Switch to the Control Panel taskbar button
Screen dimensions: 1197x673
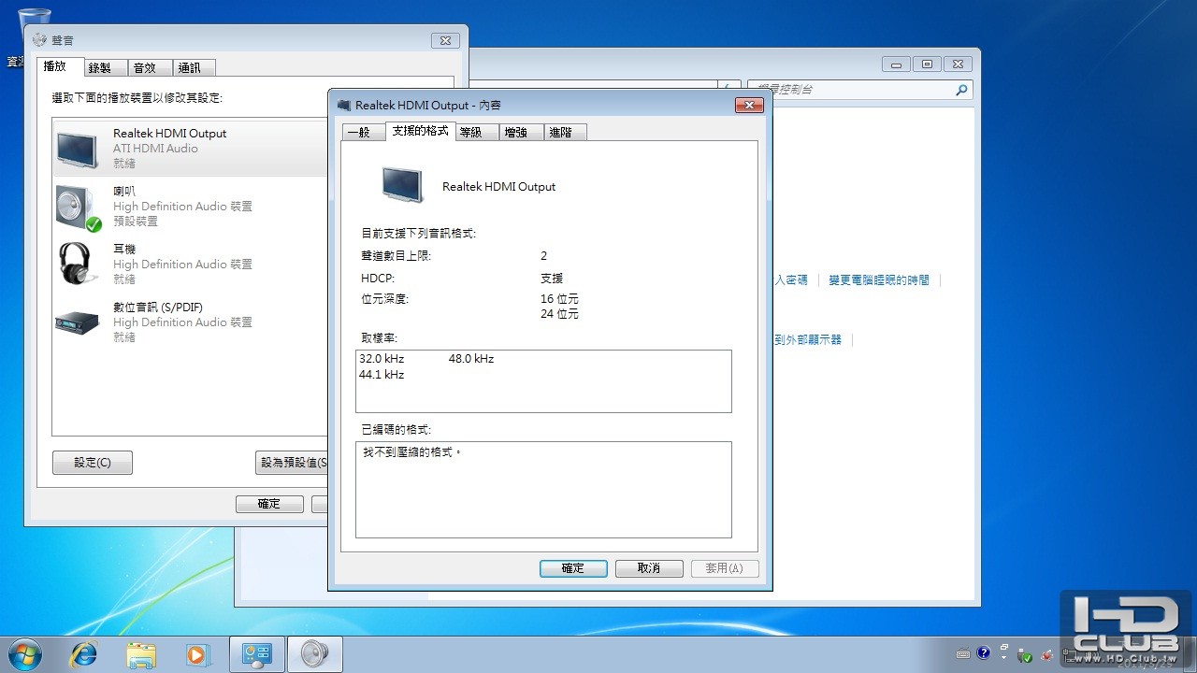point(256,654)
